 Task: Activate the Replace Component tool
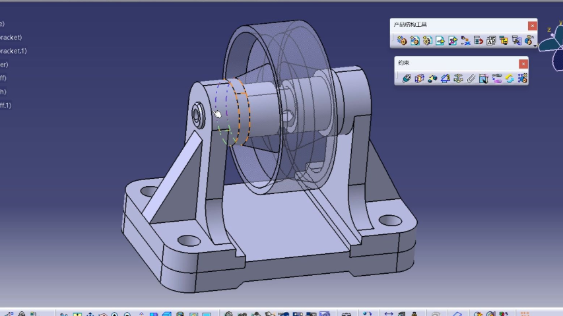click(466, 40)
